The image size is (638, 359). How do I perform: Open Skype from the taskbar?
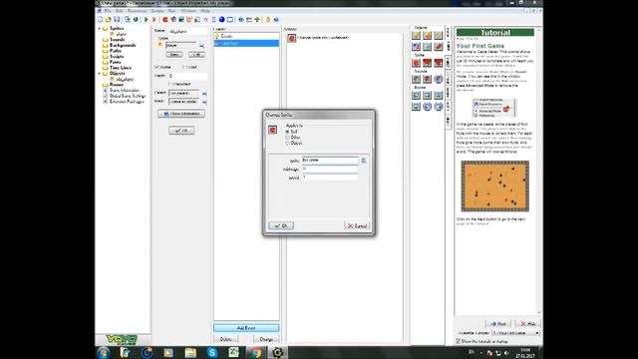click(x=212, y=352)
